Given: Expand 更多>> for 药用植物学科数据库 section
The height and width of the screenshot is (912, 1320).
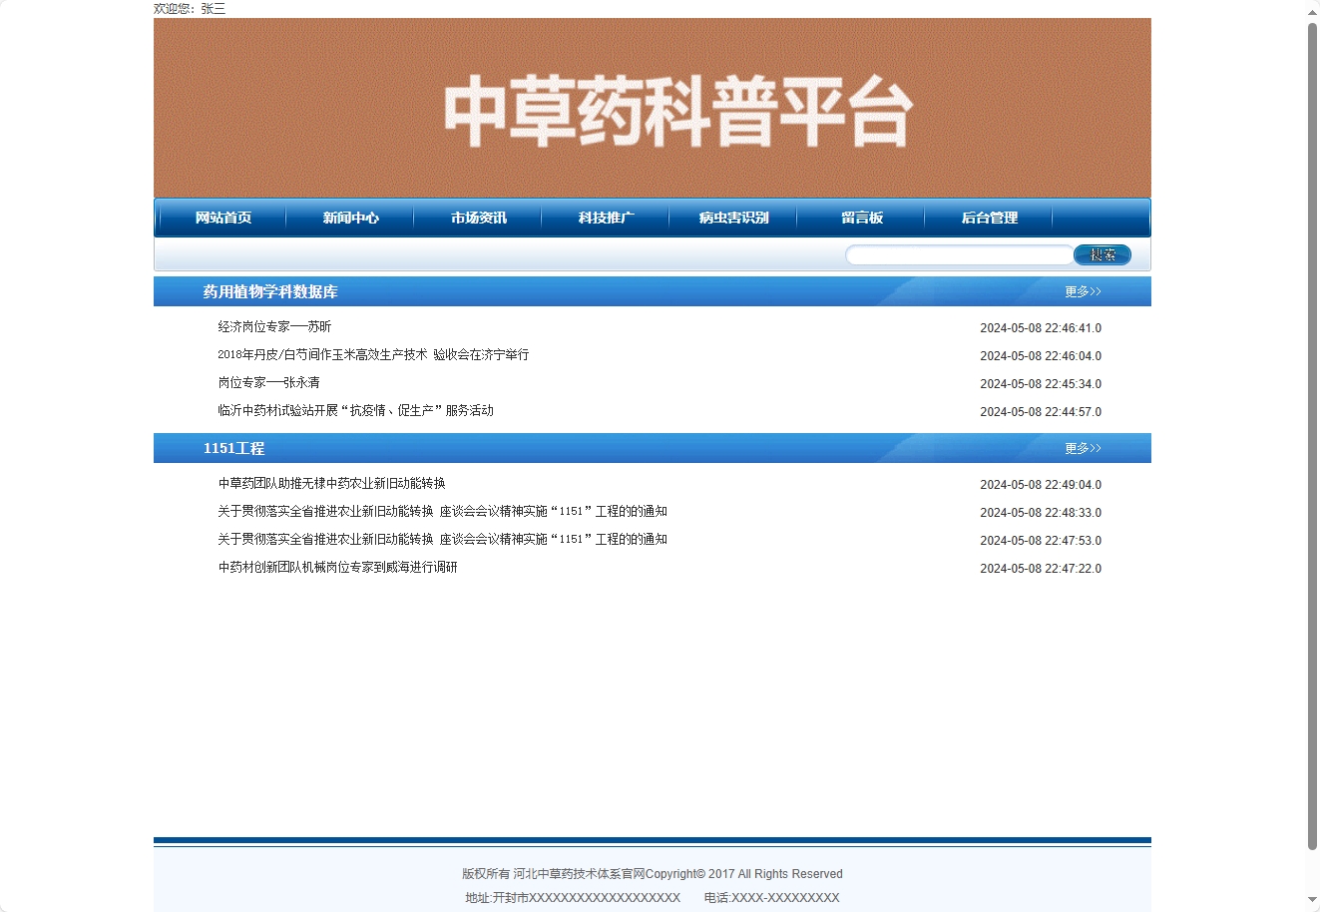Looking at the screenshot, I should [x=1082, y=291].
